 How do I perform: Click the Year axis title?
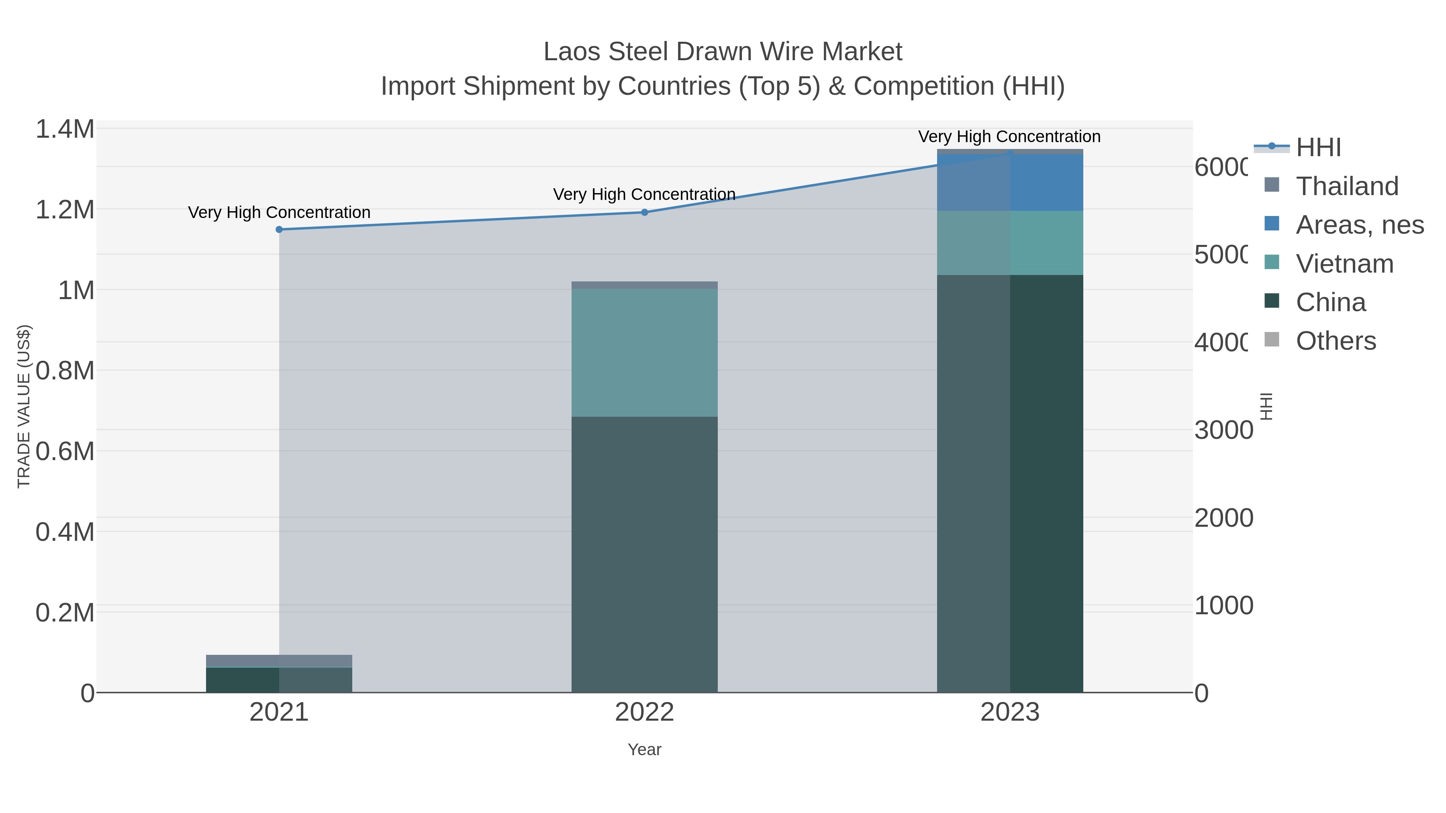[644, 750]
